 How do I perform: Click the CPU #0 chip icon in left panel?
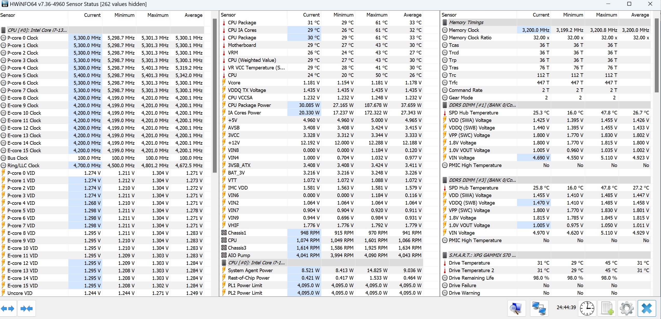point(3,30)
